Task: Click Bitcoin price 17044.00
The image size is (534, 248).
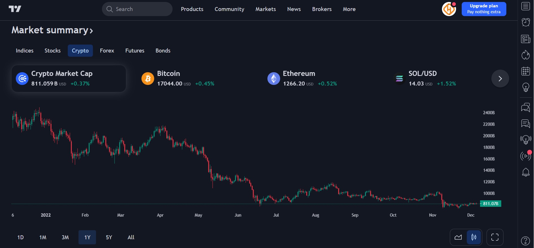Action: pos(170,84)
